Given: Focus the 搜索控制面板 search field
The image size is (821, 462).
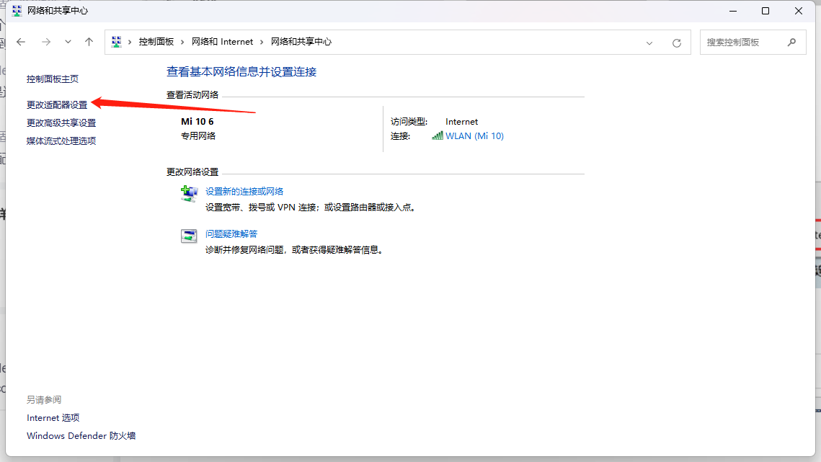Looking at the screenshot, I should click(x=753, y=42).
